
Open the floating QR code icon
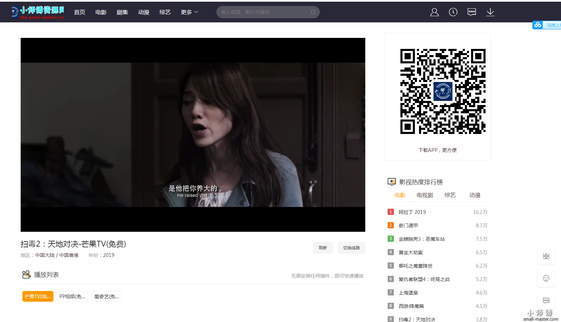coord(546,256)
